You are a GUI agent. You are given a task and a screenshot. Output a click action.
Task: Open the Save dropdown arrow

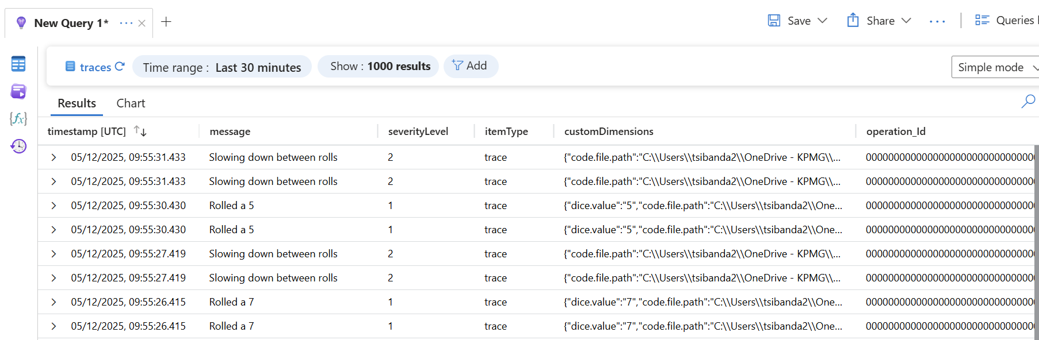[823, 21]
